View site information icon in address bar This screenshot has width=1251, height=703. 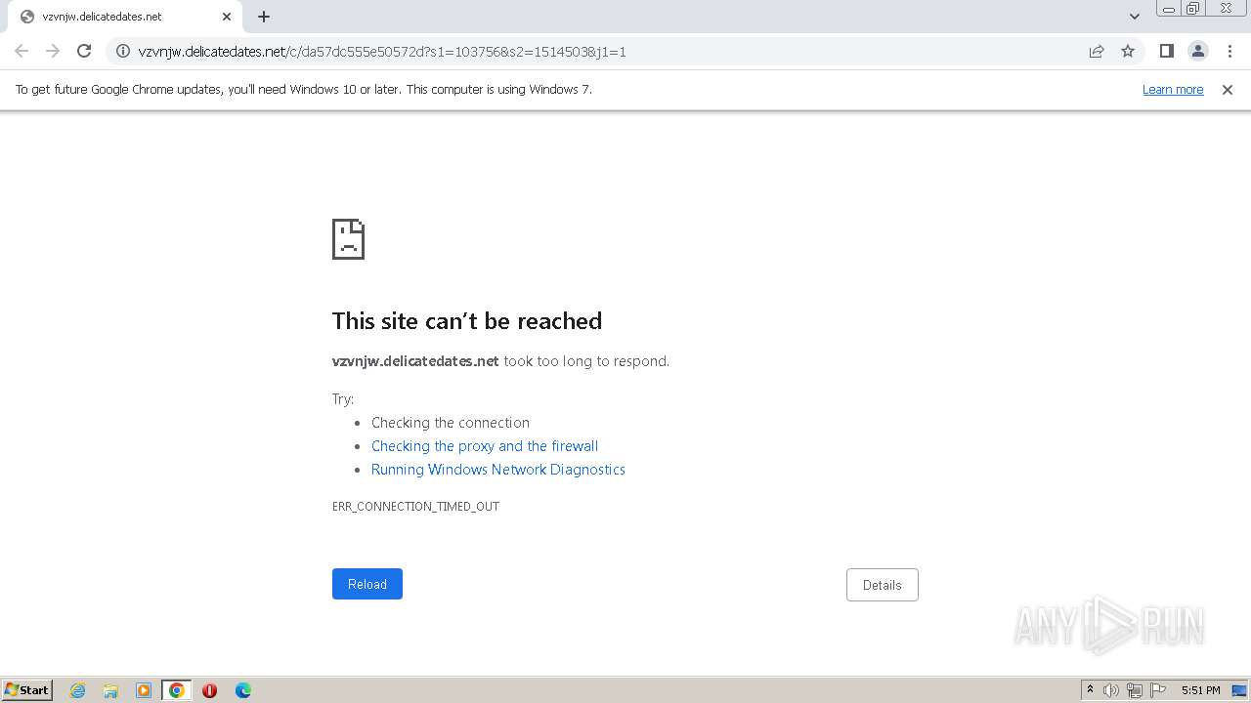[123, 51]
